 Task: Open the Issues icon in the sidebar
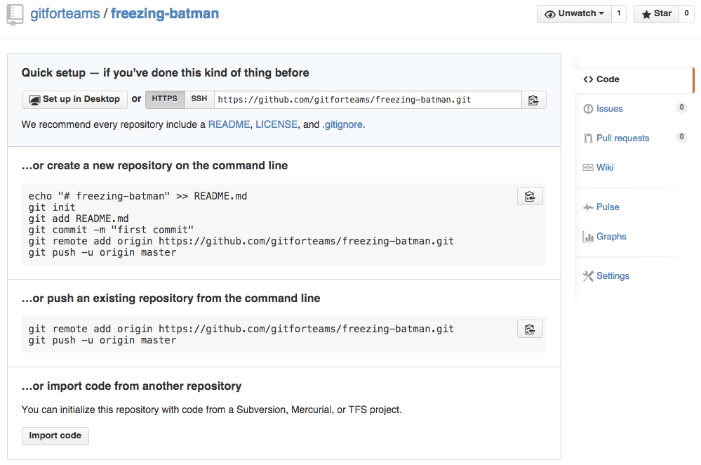(589, 108)
